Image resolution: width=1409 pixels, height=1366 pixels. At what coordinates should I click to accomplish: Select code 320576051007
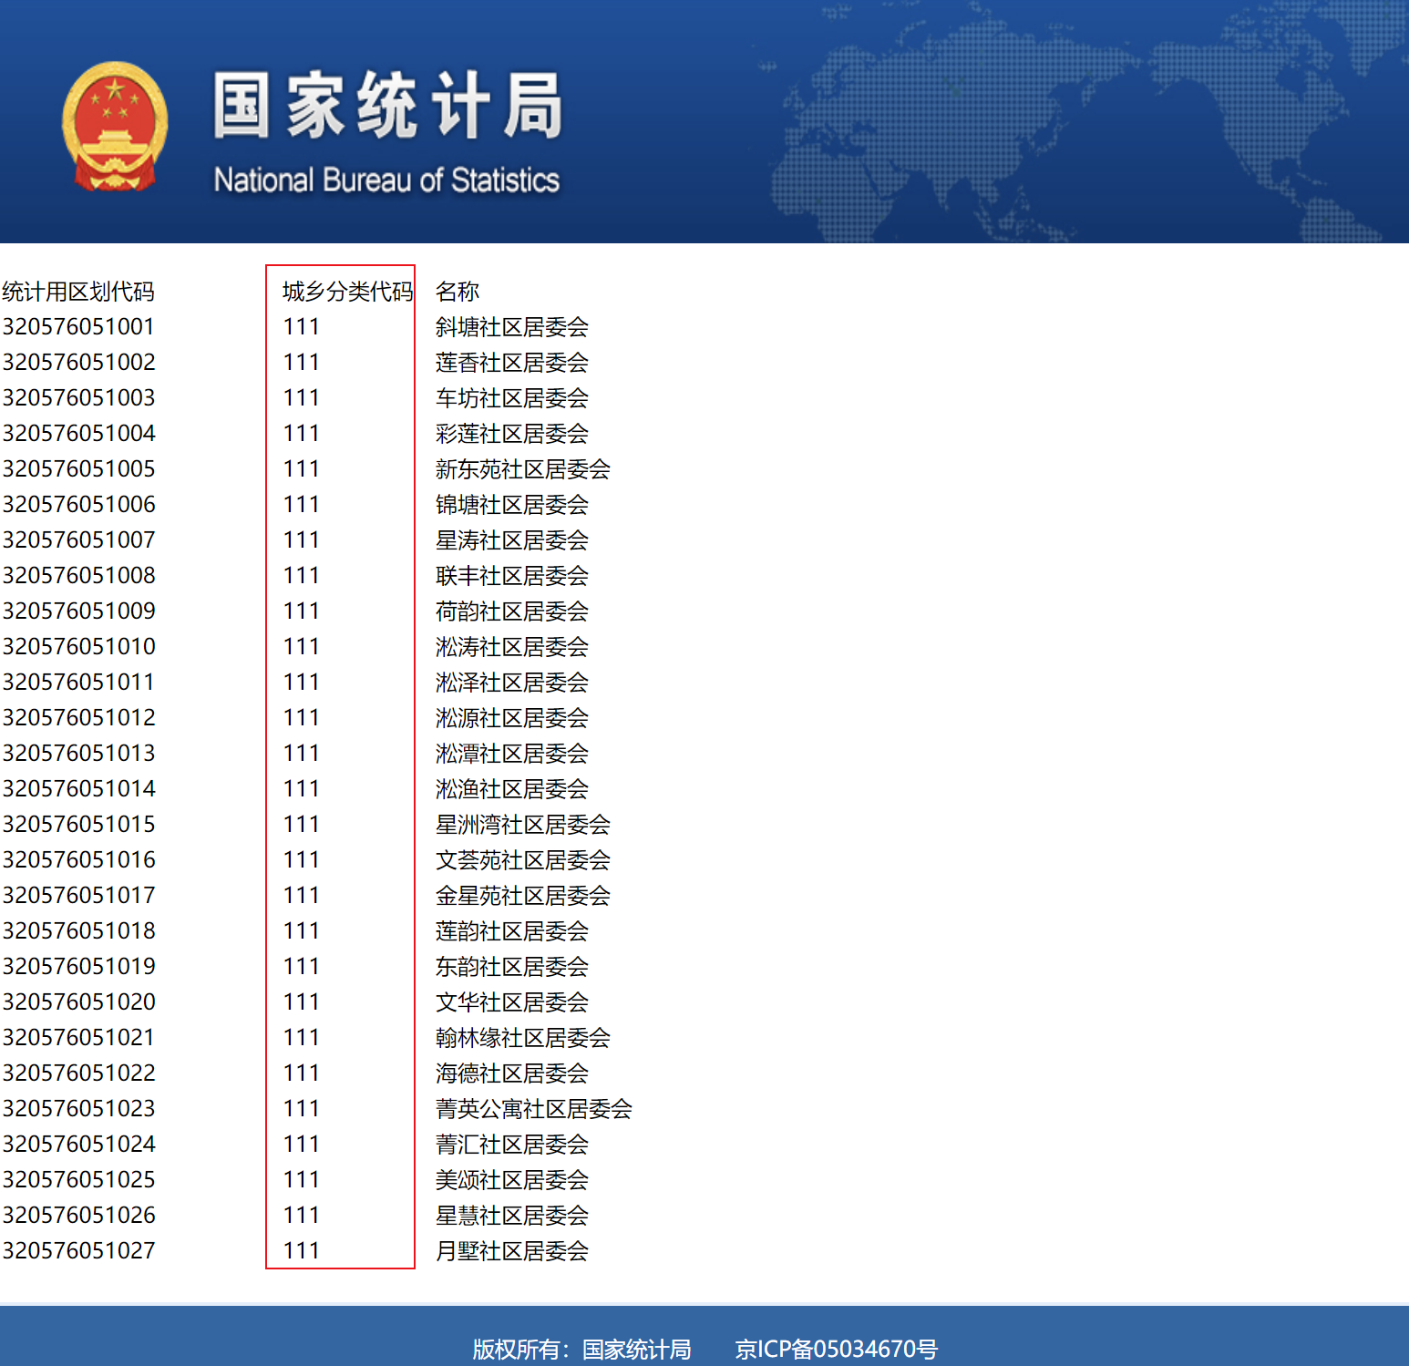point(78,539)
